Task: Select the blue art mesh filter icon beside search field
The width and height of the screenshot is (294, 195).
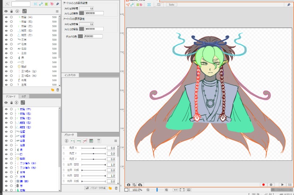Action: click(x=35, y=4)
